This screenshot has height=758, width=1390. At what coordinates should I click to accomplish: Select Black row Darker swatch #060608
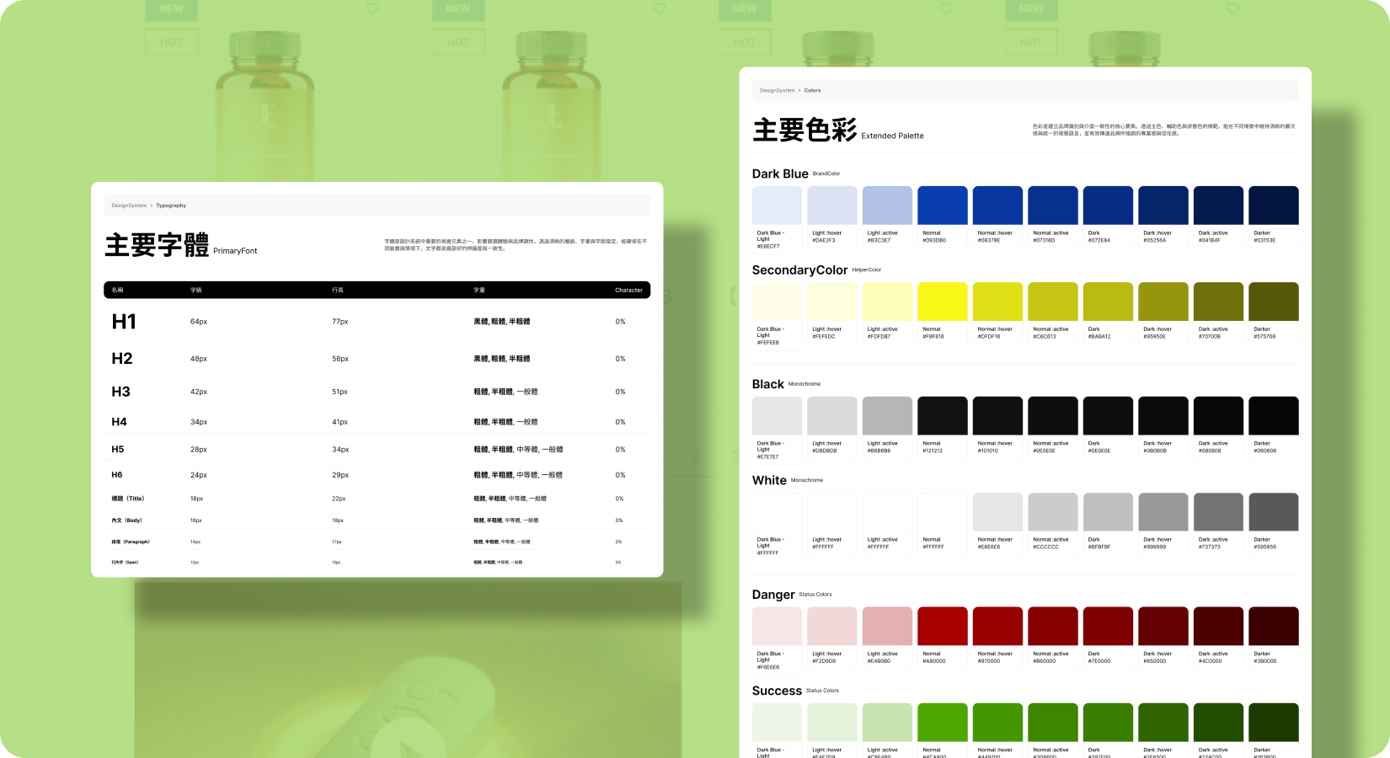(1273, 415)
